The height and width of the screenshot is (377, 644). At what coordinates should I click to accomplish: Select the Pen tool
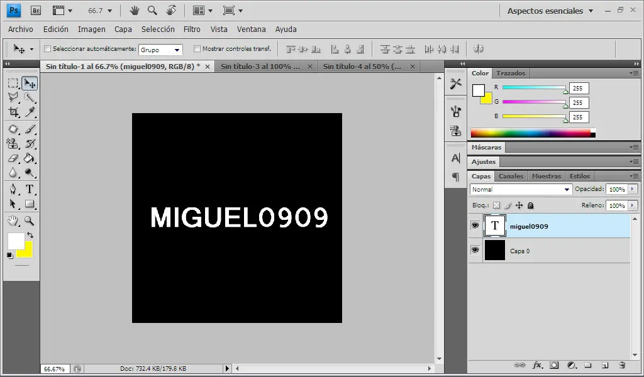(x=13, y=189)
